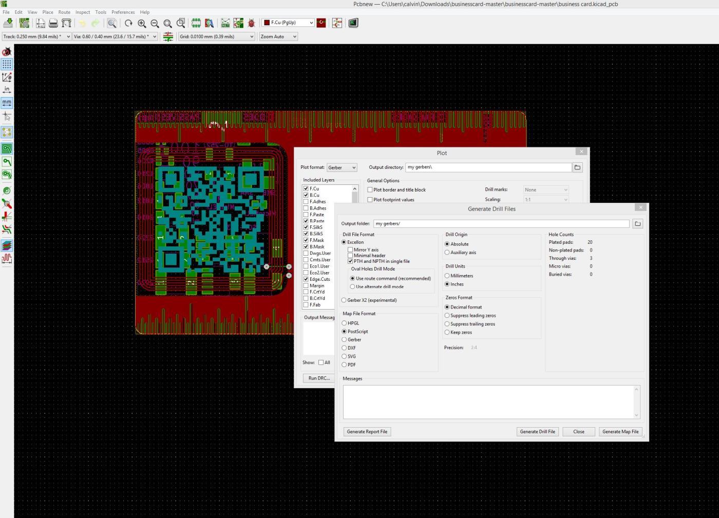Open the Place menu
Viewport: 719px width, 518px height.
[48, 12]
